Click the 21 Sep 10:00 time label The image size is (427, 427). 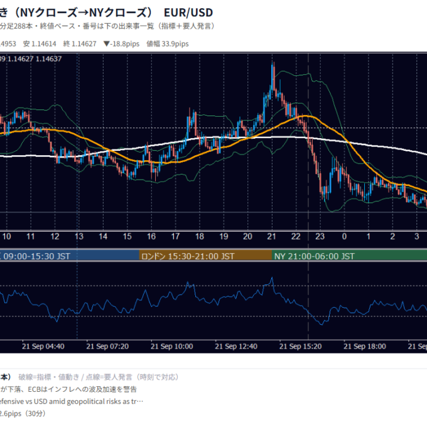pyautogui.click(x=172, y=347)
